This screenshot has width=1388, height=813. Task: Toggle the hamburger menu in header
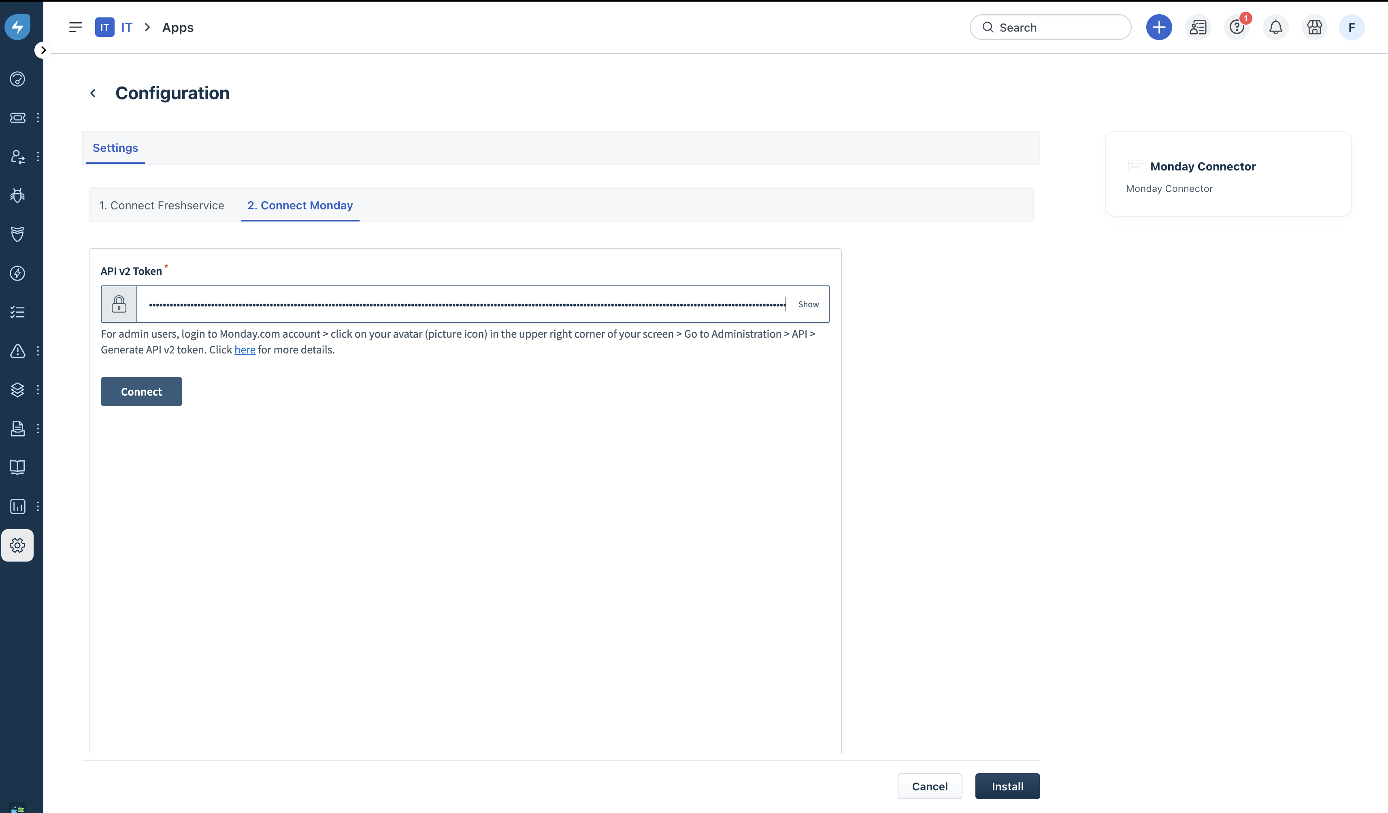click(x=75, y=27)
